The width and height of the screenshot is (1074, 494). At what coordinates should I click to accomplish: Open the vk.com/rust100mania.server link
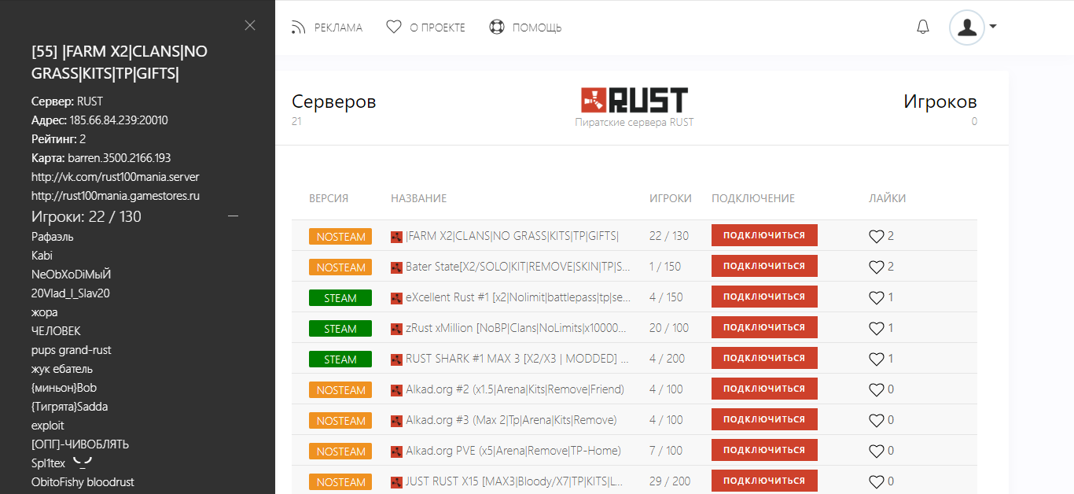tap(116, 177)
